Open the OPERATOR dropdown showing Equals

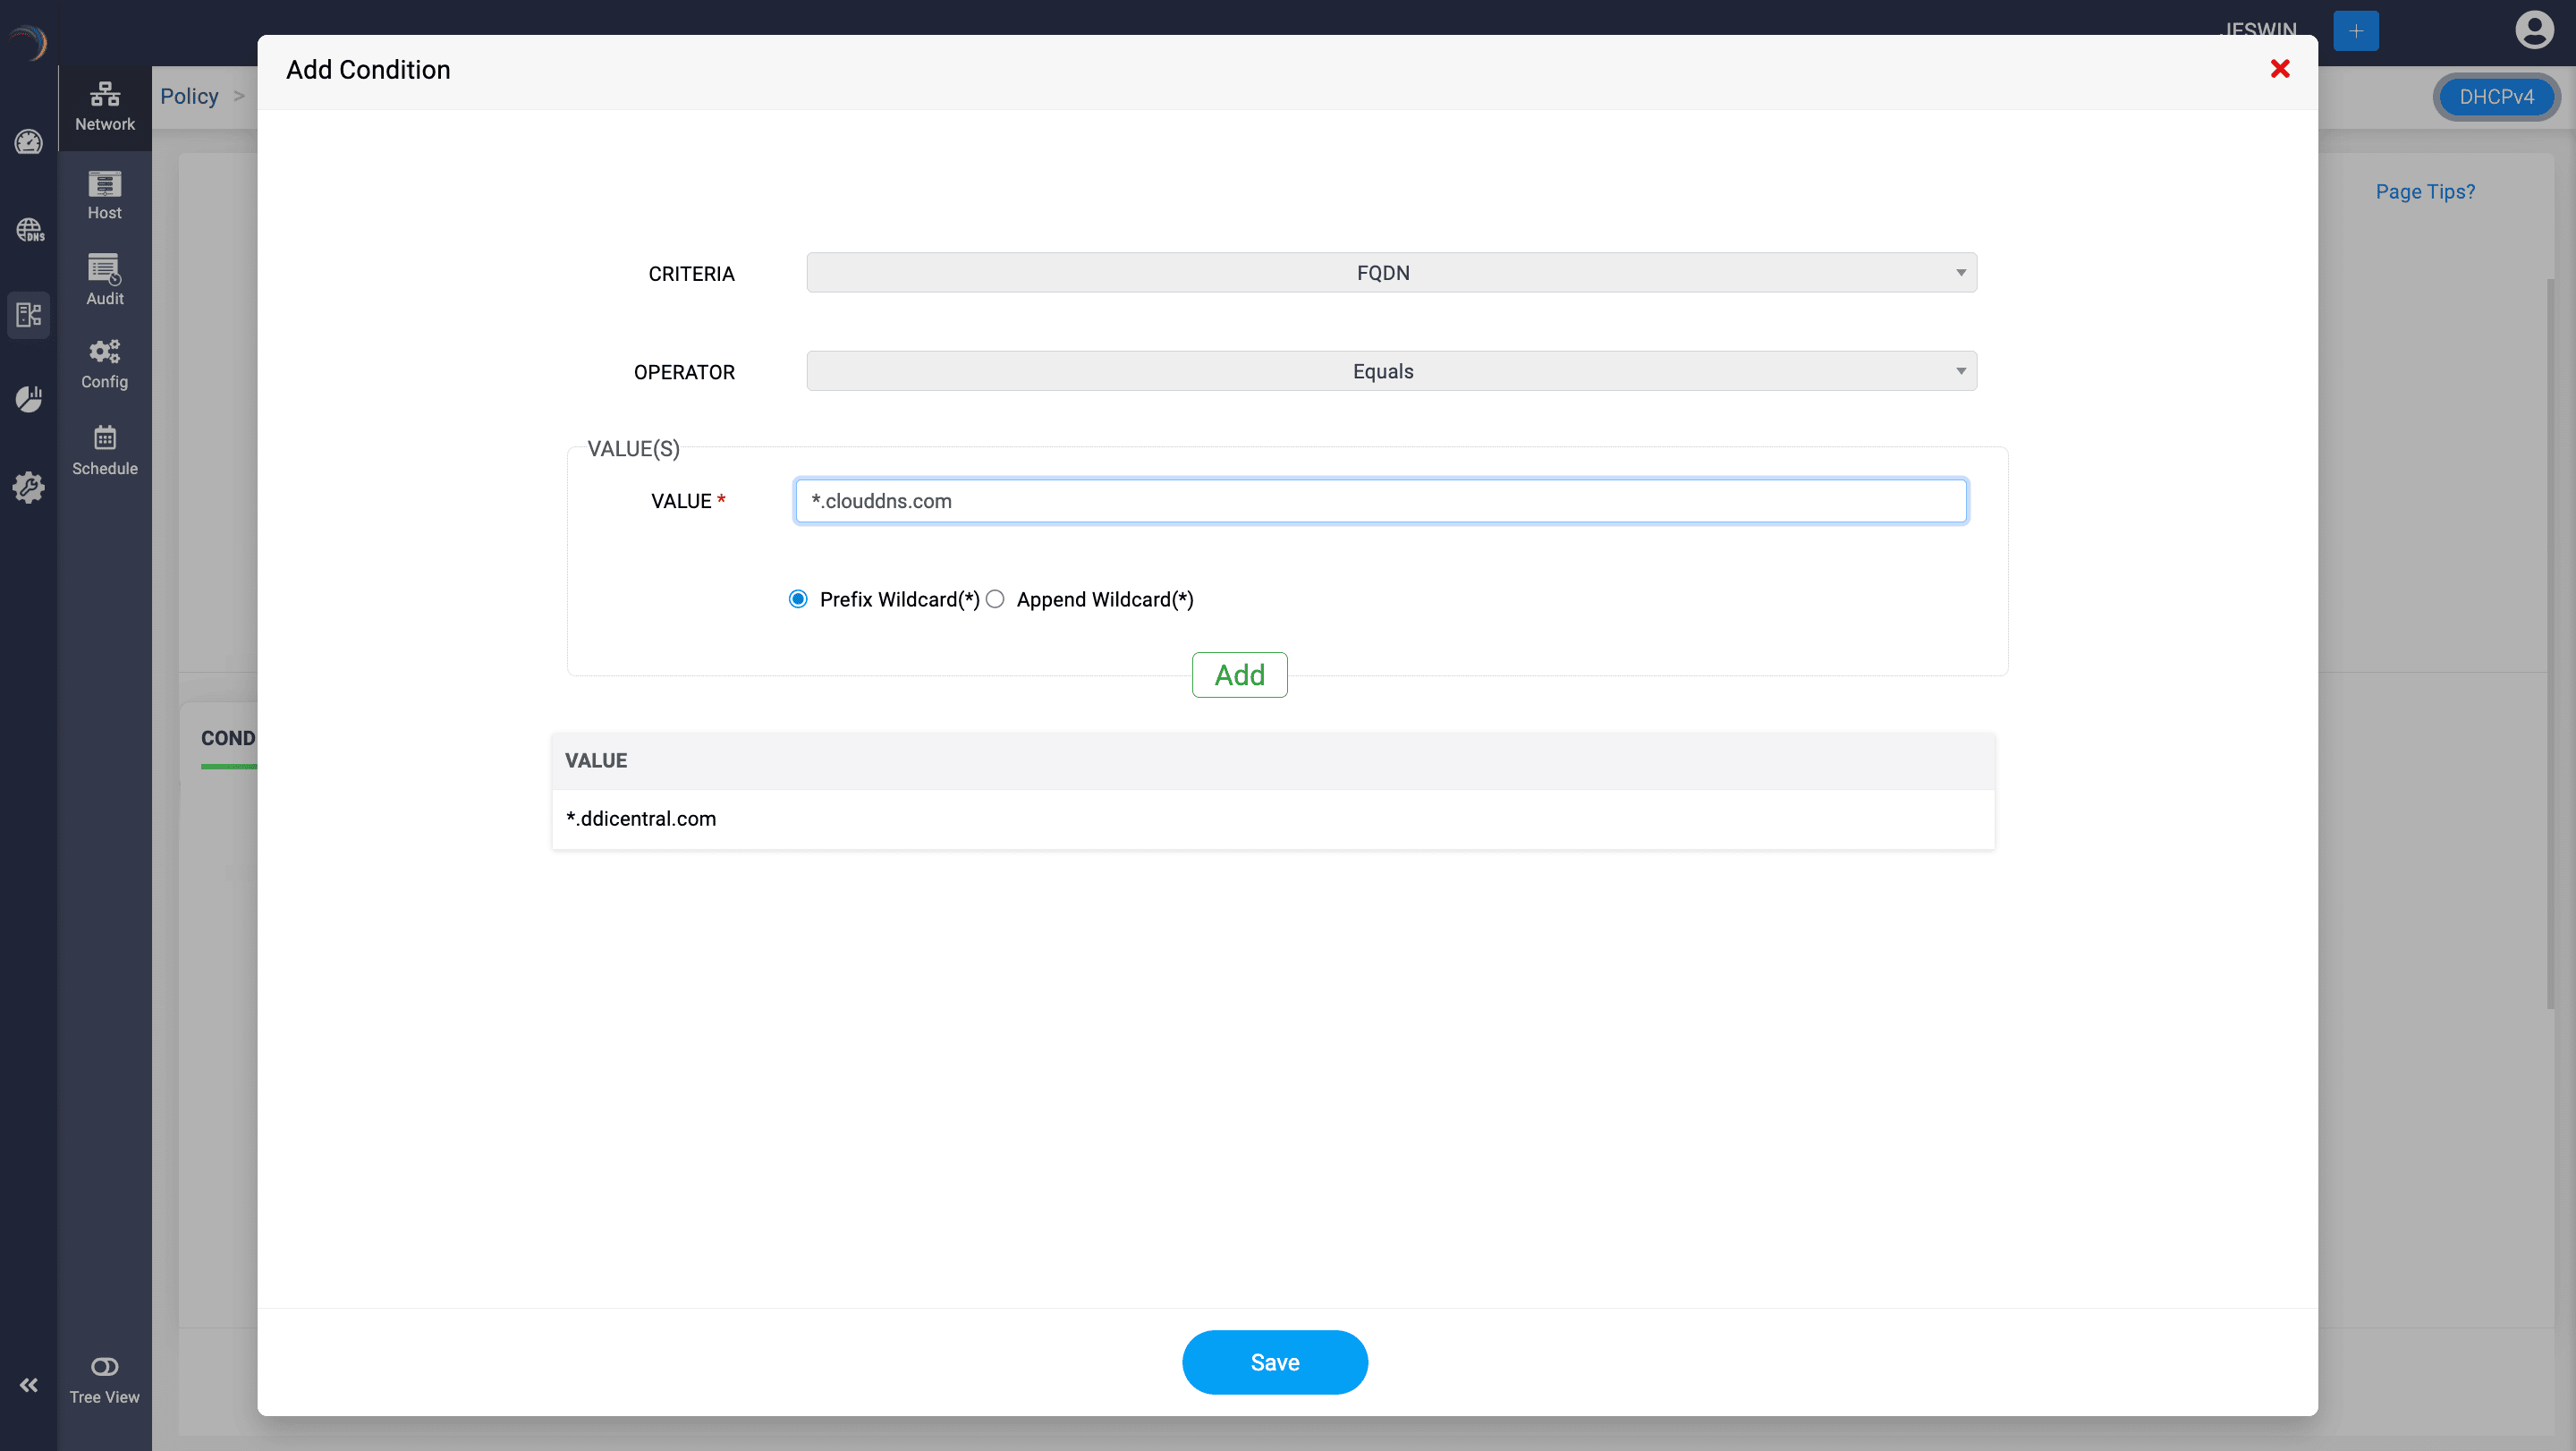pos(1391,371)
